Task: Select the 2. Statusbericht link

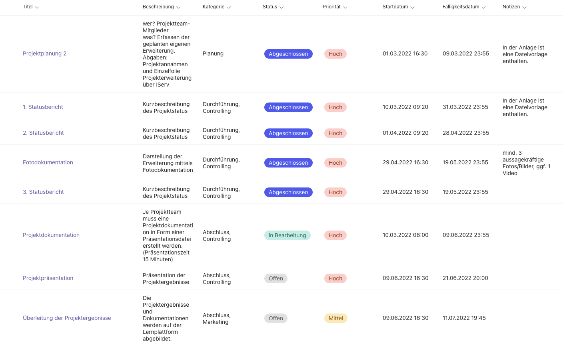Action: tap(43, 133)
